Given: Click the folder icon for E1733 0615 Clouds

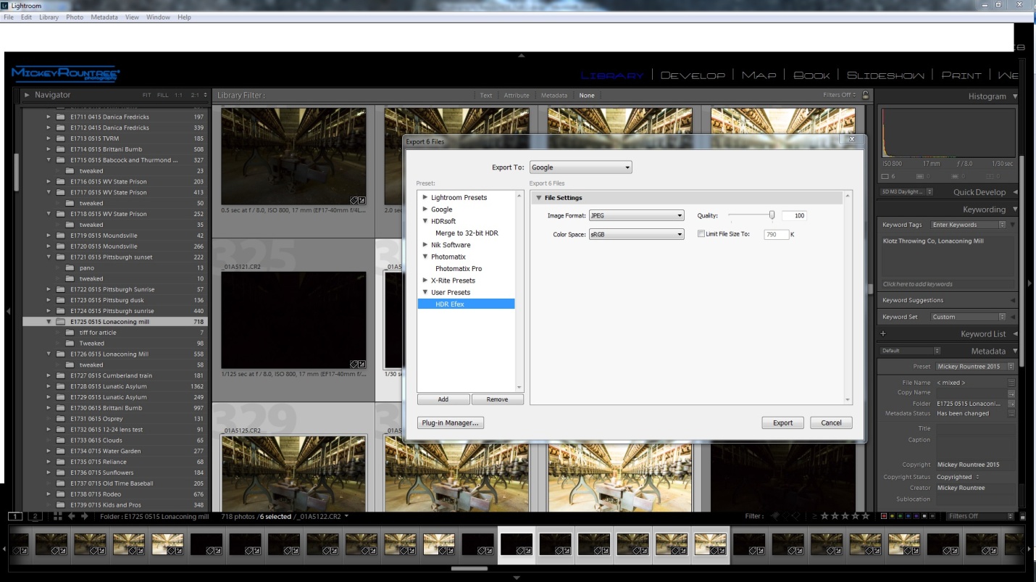Looking at the screenshot, I should 61,440.
